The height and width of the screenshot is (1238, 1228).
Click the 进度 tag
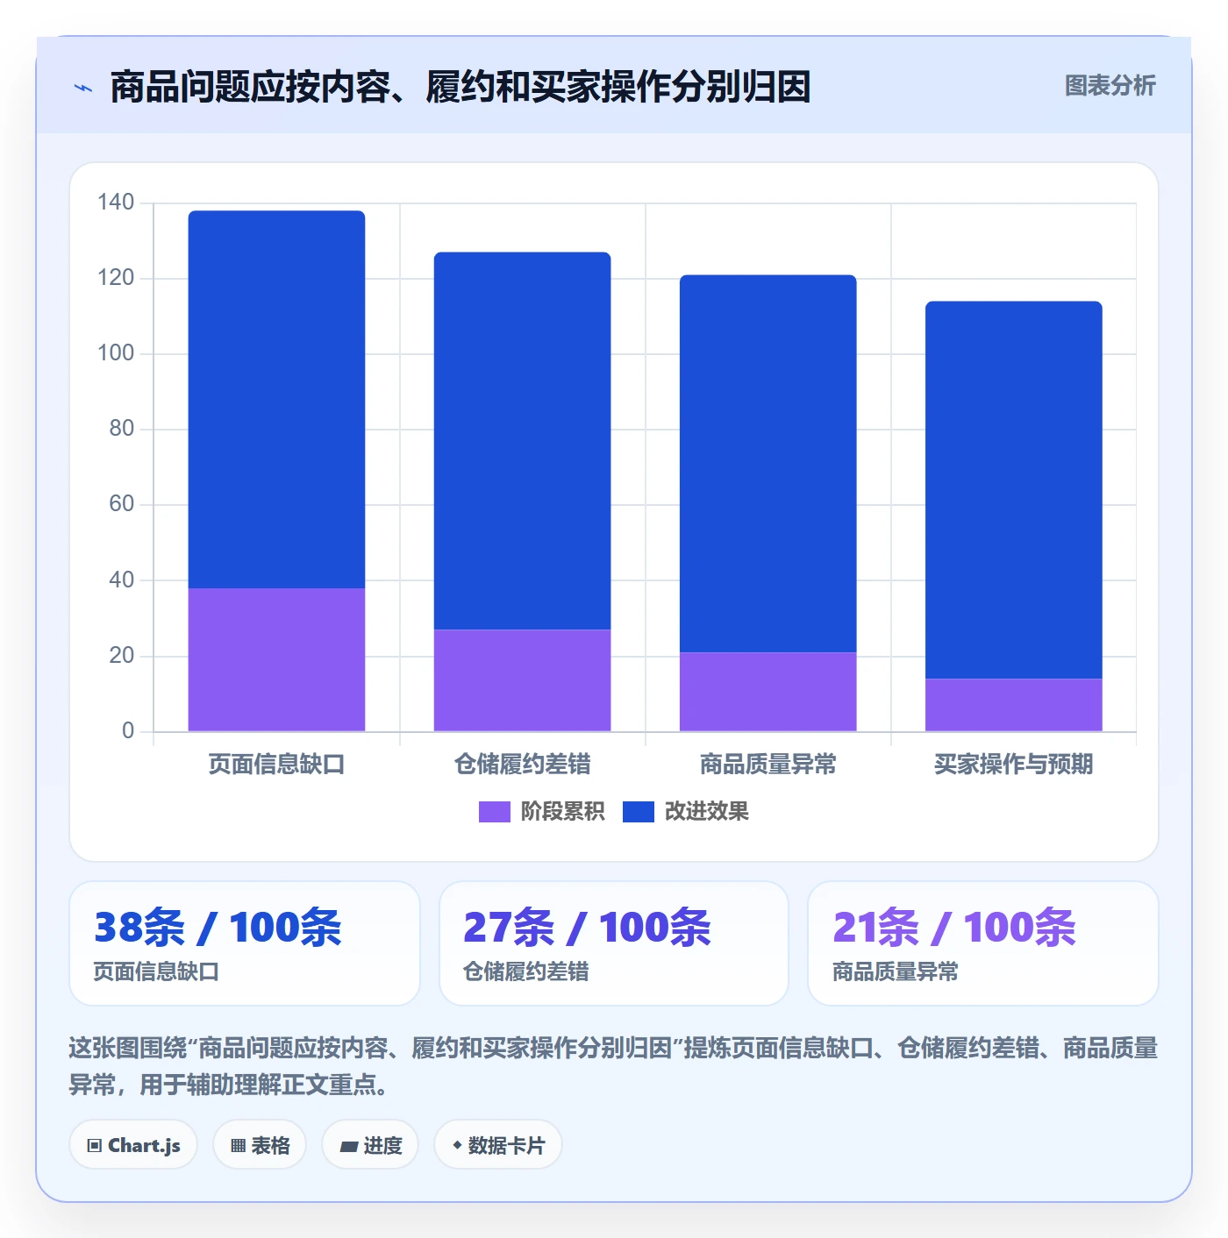coord(370,1145)
